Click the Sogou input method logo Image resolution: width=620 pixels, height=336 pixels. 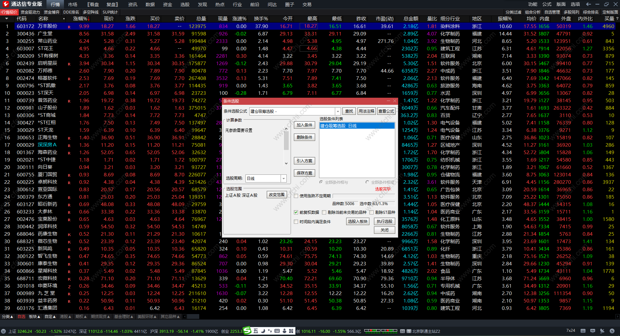pos(247,331)
